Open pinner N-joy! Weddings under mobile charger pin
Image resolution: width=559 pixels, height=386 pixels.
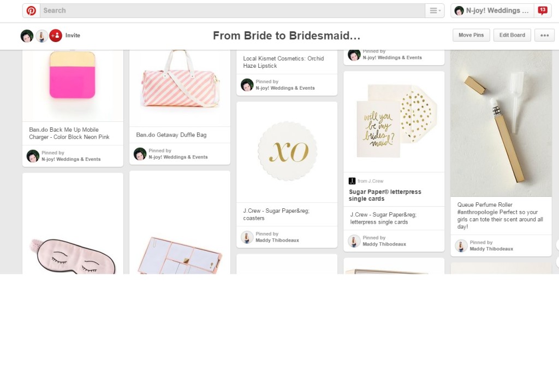(71, 159)
